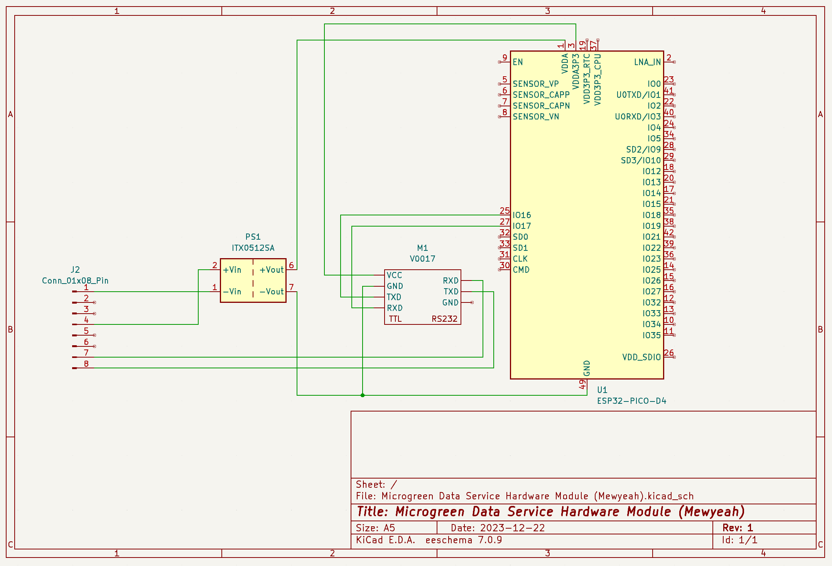Image resolution: width=832 pixels, height=566 pixels.
Task: Click the Conn_01x08_Pin value label
Action: (x=75, y=280)
